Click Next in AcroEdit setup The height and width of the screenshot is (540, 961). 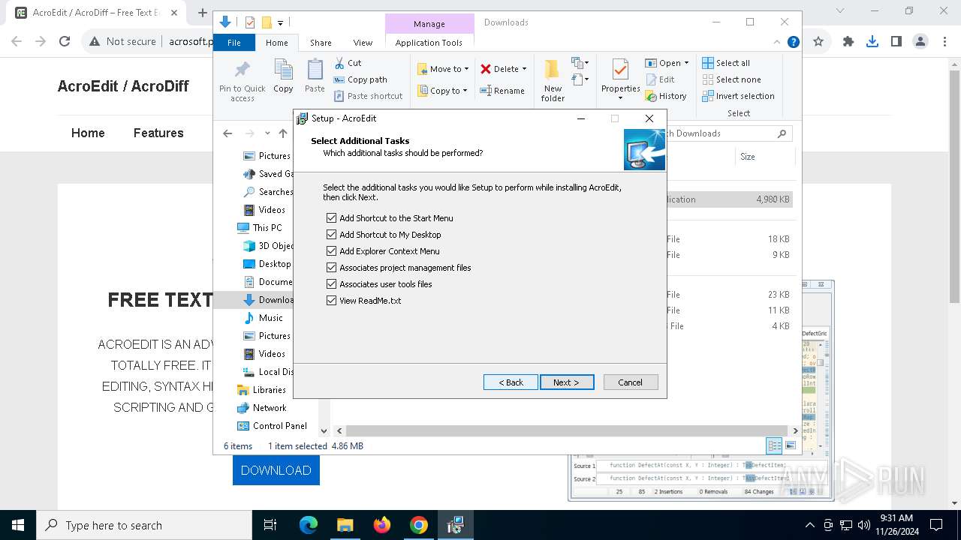click(567, 382)
